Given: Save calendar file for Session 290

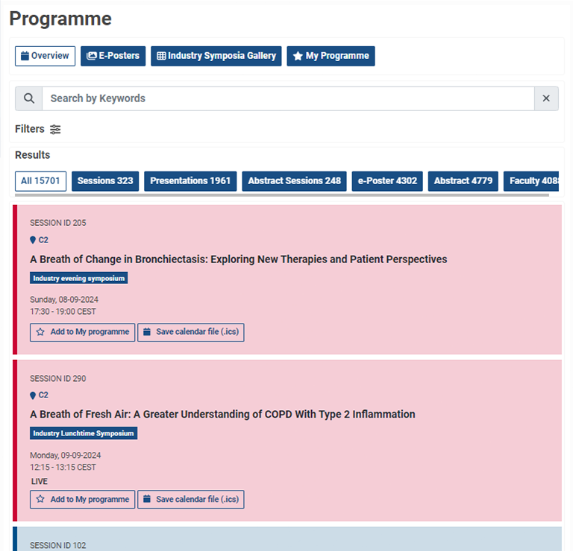Looking at the screenshot, I should pos(190,499).
